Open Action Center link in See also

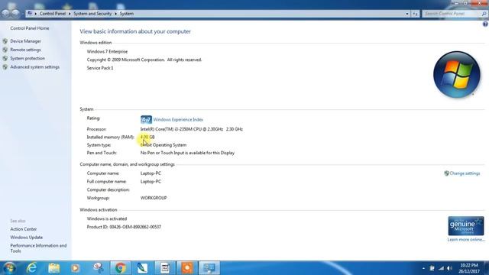click(24, 229)
